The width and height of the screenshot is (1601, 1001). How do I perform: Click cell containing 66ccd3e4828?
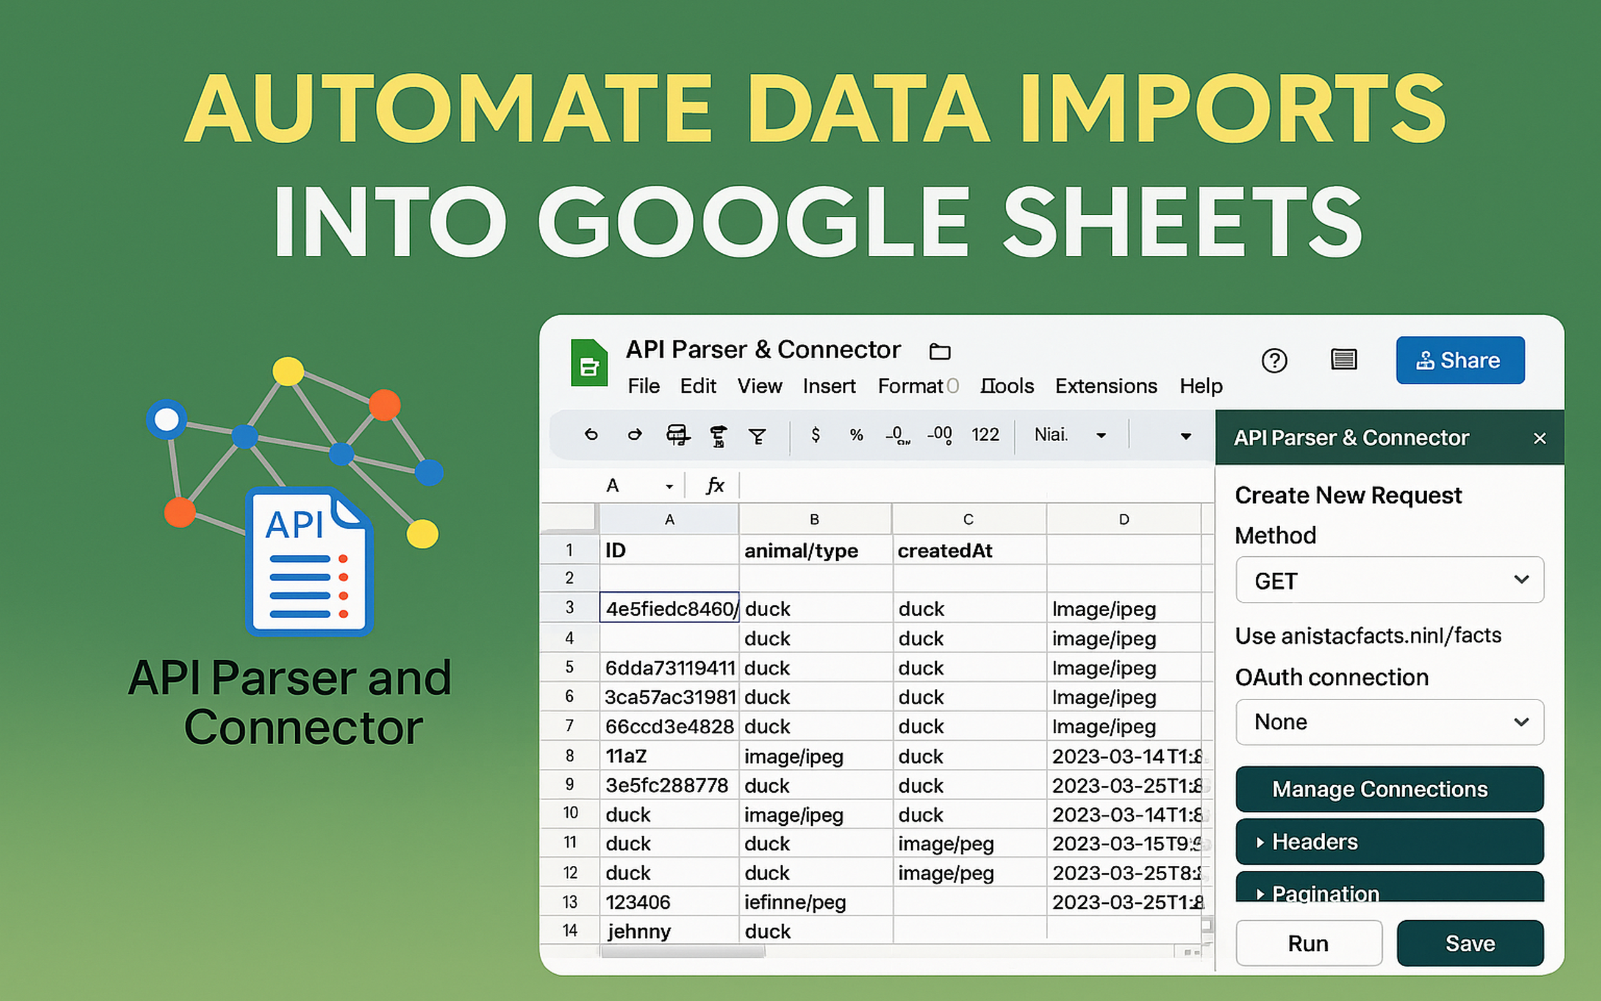[669, 726]
